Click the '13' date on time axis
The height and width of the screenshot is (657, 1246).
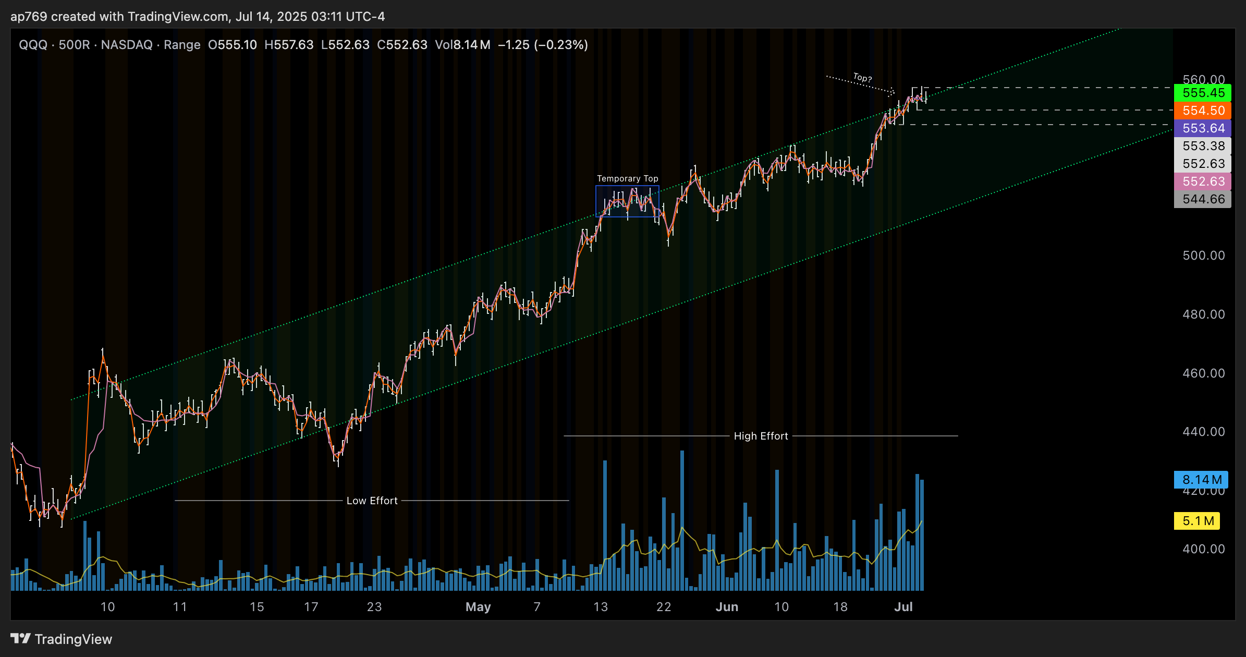(601, 607)
